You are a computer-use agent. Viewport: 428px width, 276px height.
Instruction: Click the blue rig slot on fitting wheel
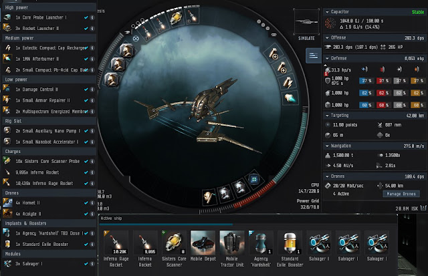click(x=254, y=180)
